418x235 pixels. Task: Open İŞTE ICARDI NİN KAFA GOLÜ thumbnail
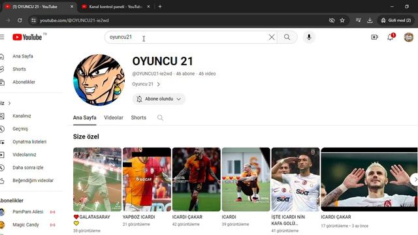coord(295,180)
